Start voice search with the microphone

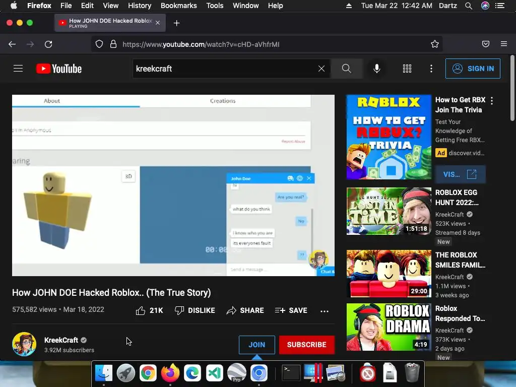(377, 69)
